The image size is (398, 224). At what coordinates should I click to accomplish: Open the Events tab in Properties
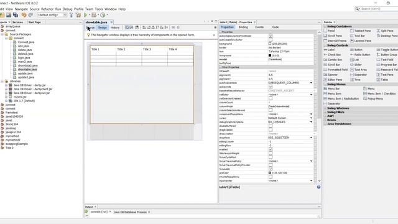point(259,27)
